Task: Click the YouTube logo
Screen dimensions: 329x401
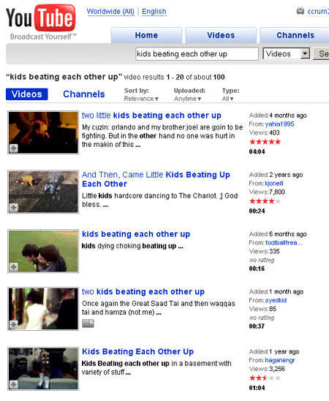Action: point(41,22)
